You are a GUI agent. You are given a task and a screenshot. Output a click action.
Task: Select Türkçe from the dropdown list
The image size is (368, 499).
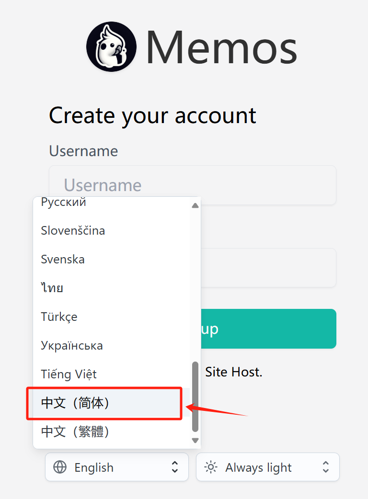coord(59,317)
